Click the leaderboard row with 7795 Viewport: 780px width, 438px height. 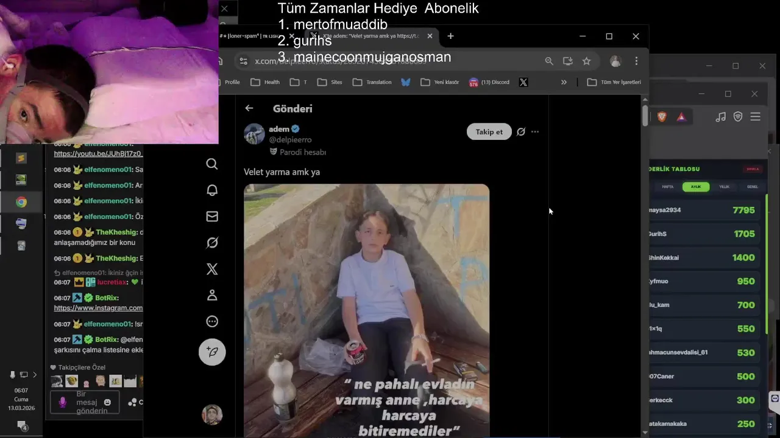pyautogui.click(x=704, y=210)
